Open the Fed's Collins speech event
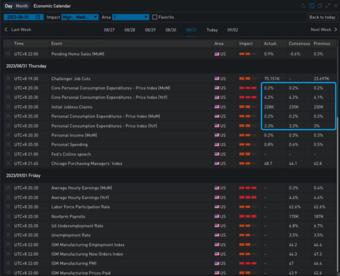This screenshot has height=276, width=340. click(x=71, y=154)
